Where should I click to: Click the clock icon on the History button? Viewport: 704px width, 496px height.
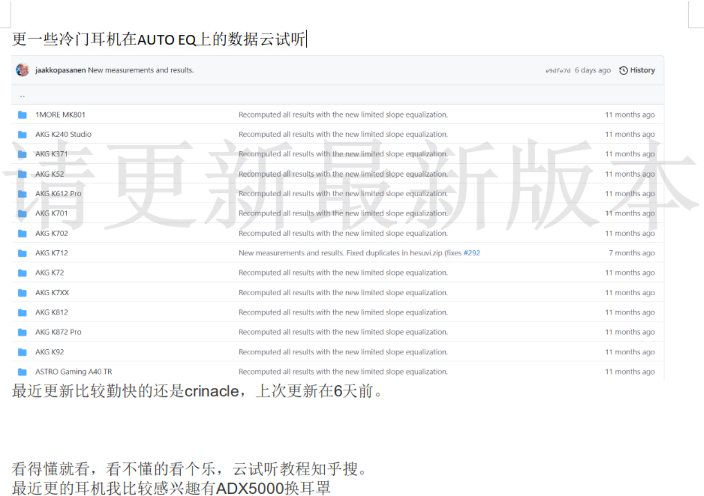coord(624,70)
